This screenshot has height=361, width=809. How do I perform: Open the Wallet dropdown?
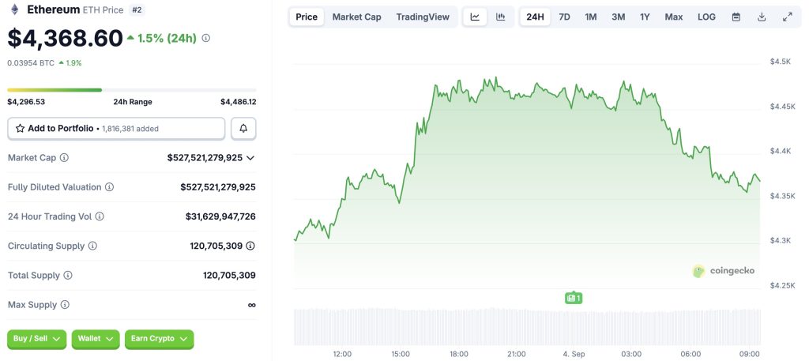click(x=96, y=339)
